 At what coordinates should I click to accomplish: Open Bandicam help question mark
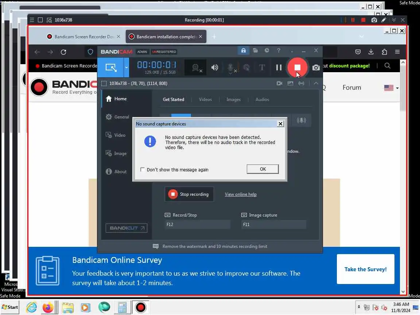(279, 50)
